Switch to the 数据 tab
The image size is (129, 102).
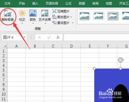(x=82, y=4)
